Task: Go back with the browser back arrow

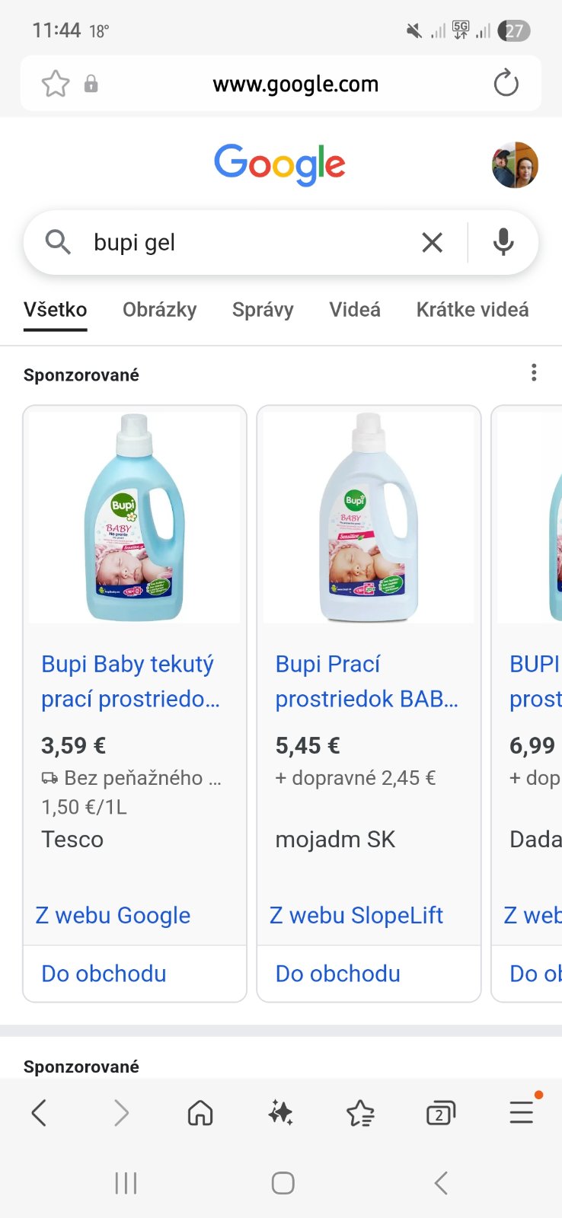Action: pyautogui.click(x=40, y=1114)
